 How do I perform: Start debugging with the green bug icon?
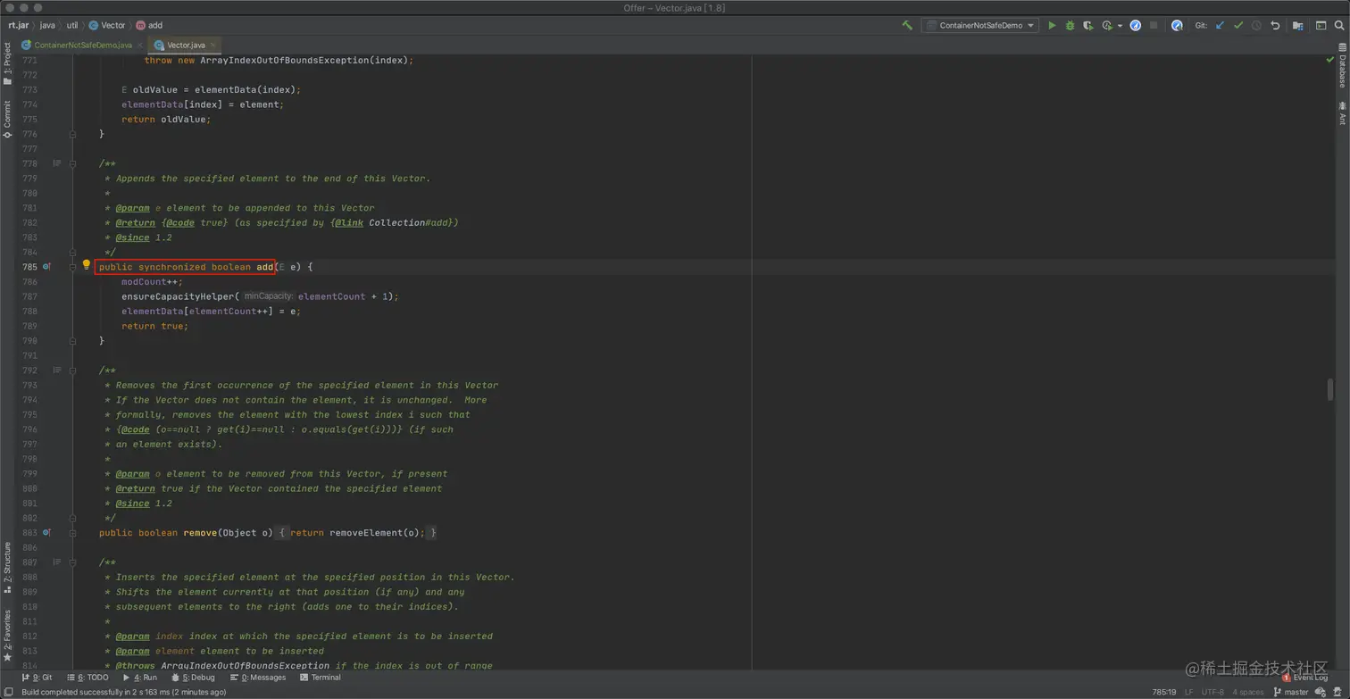[x=1070, y=26]
